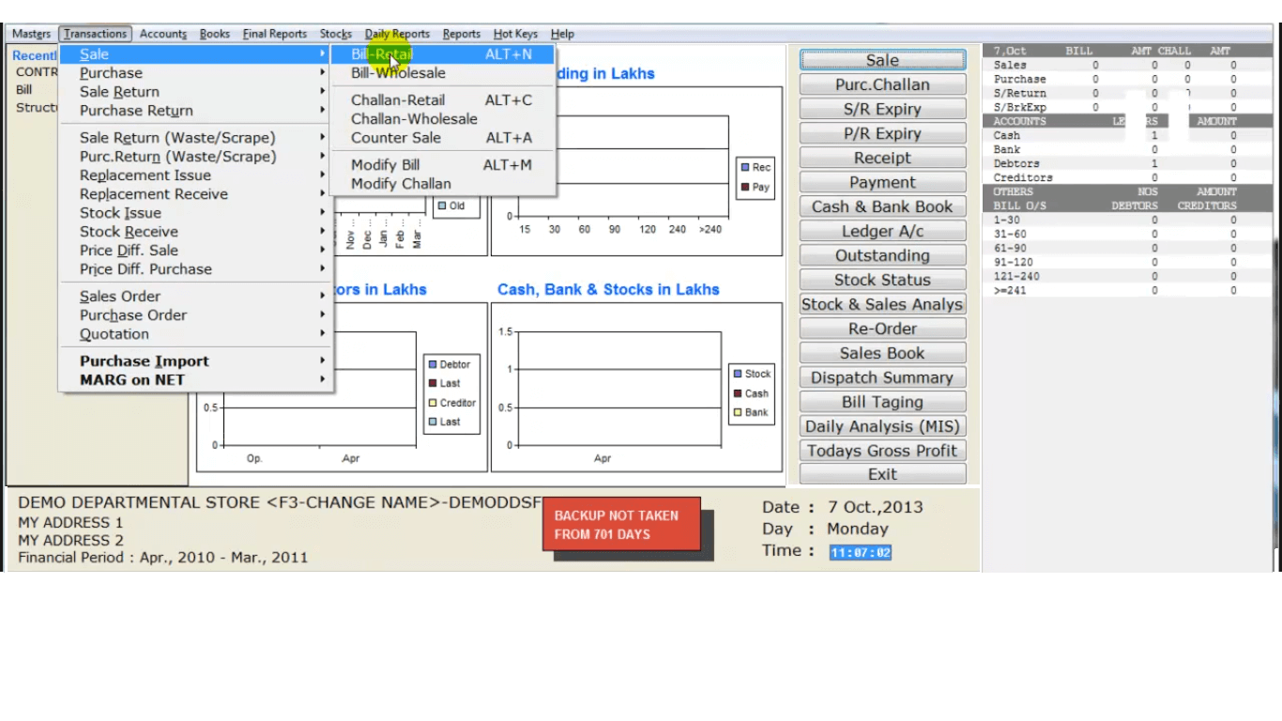Click the P/R Expiry button

coord(882,133)
